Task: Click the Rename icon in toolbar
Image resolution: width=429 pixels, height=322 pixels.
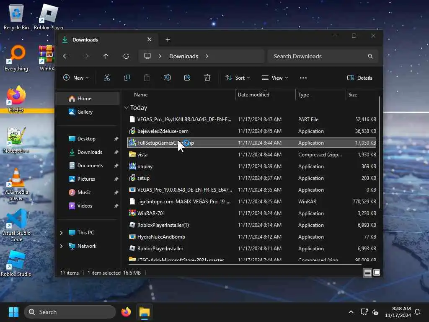Action: click(167, 78)
